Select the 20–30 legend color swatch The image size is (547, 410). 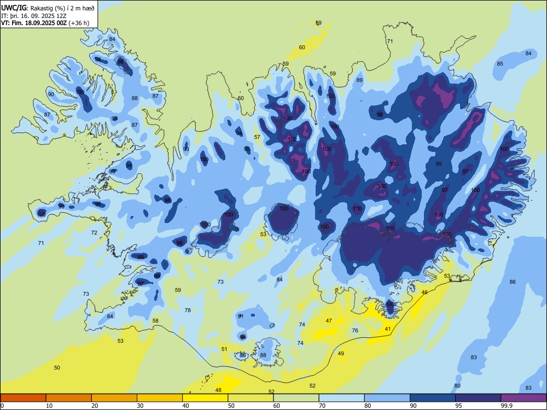114,398
